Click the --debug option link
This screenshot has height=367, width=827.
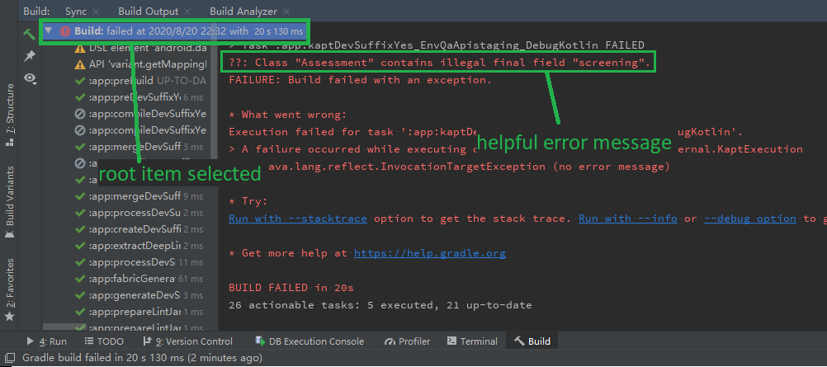coord(750,219)
